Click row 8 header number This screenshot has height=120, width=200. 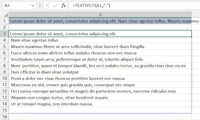(x=4, y=66)
